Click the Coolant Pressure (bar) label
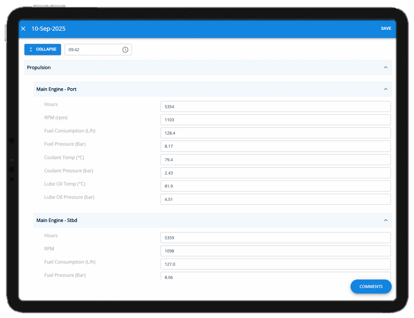Image resolution: width=414 pixels, height=318 pixels. (x=69, y=171)
